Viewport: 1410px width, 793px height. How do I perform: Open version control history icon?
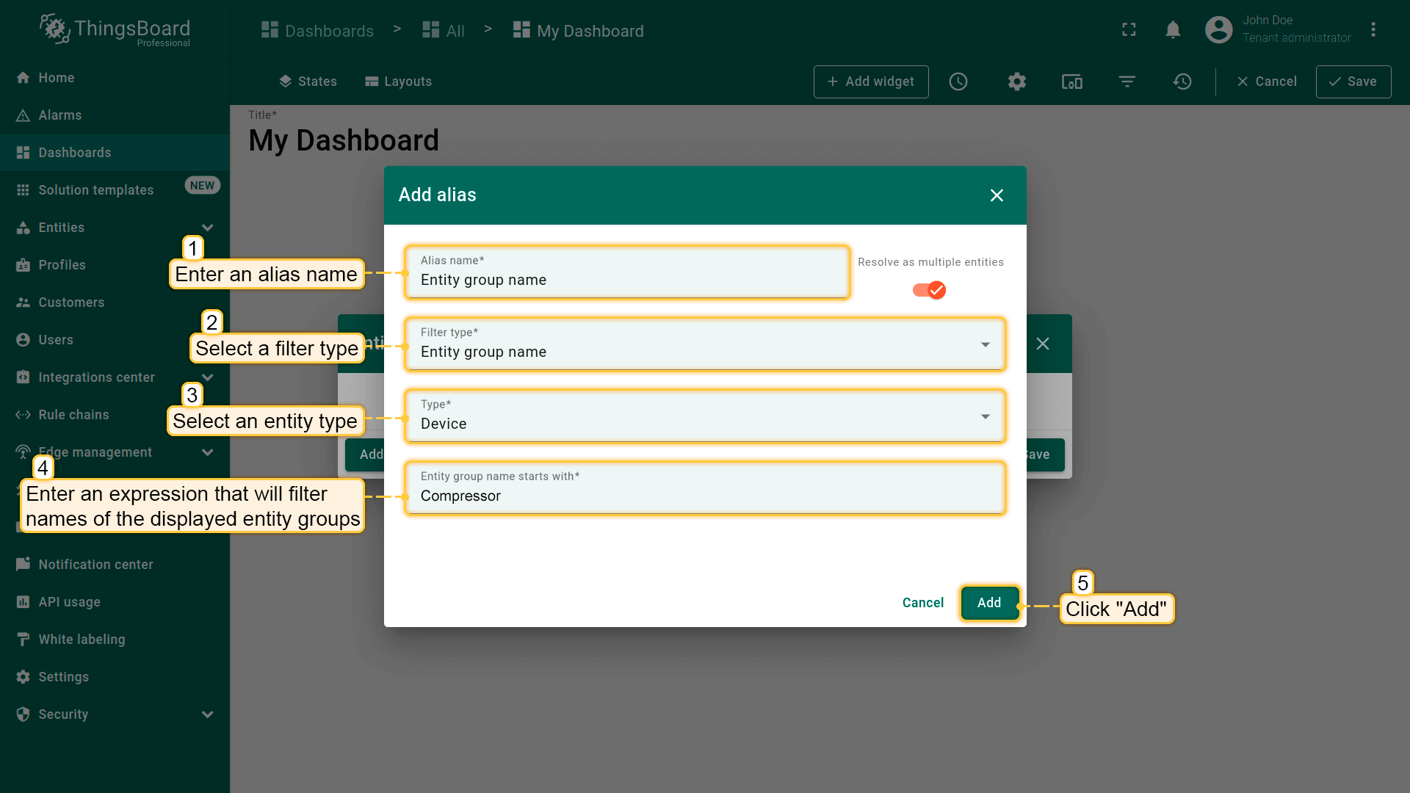[1182, 82]
